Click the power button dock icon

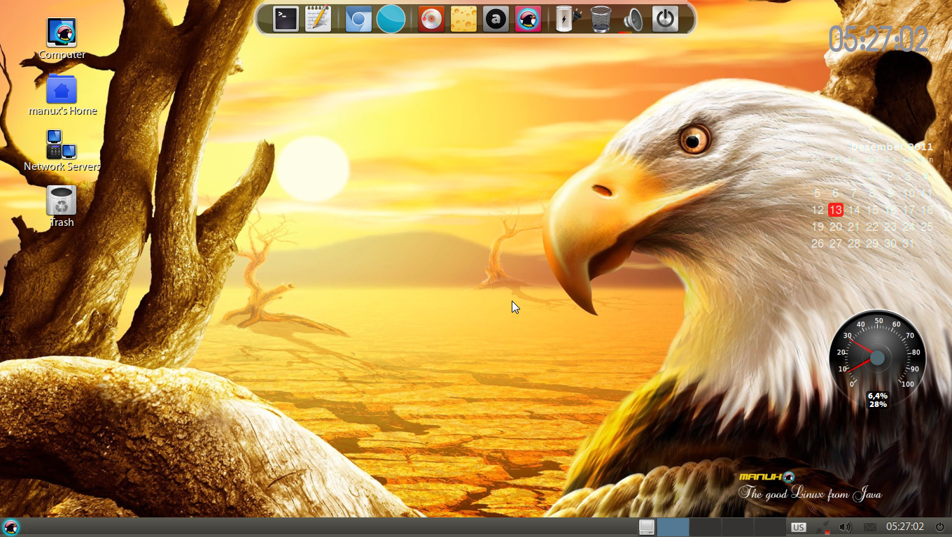[665, 19]
